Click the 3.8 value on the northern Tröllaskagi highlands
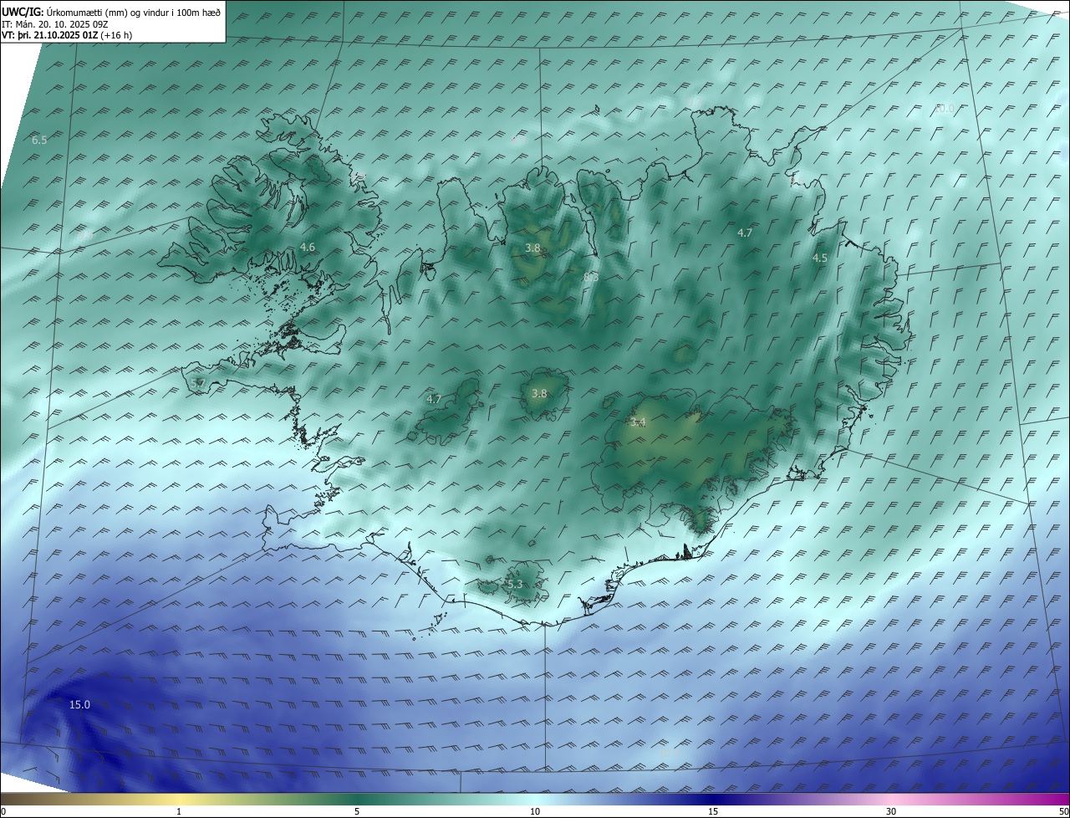This screenshot has height=818, width=1070. tap(532, 248)
